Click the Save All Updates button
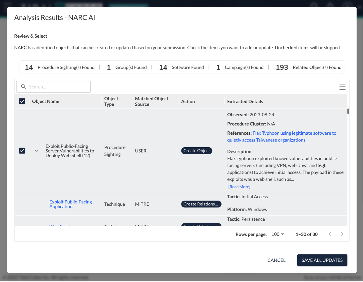363x282 pixels. pos(322,260)
